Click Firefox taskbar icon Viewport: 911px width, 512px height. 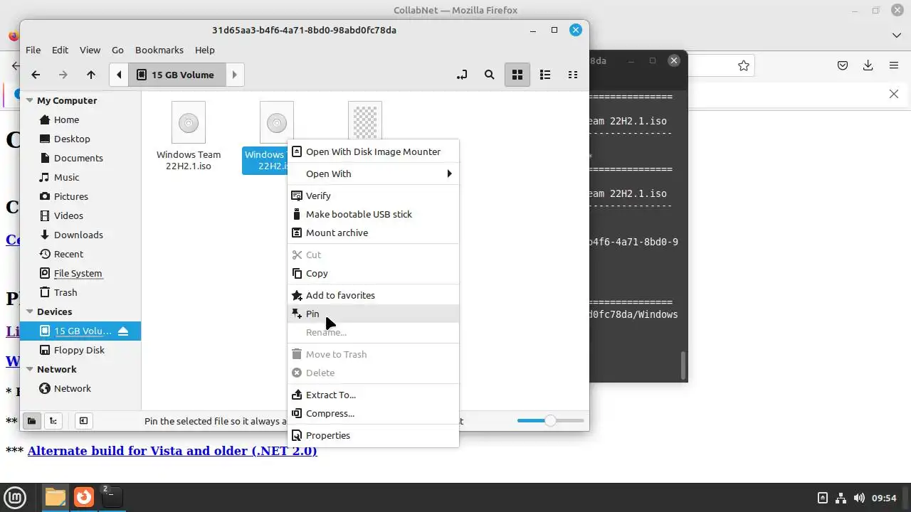pos(84,497)
